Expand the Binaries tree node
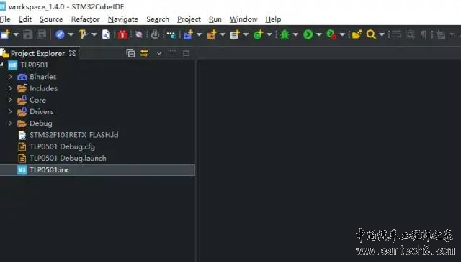Screen dimensions: 461x262 9,77
